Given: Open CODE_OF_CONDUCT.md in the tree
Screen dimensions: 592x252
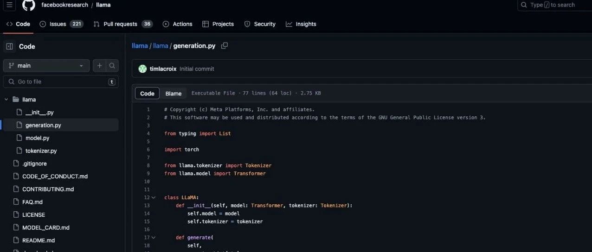Looking at the screenshot, I should (x=55, y=176).
